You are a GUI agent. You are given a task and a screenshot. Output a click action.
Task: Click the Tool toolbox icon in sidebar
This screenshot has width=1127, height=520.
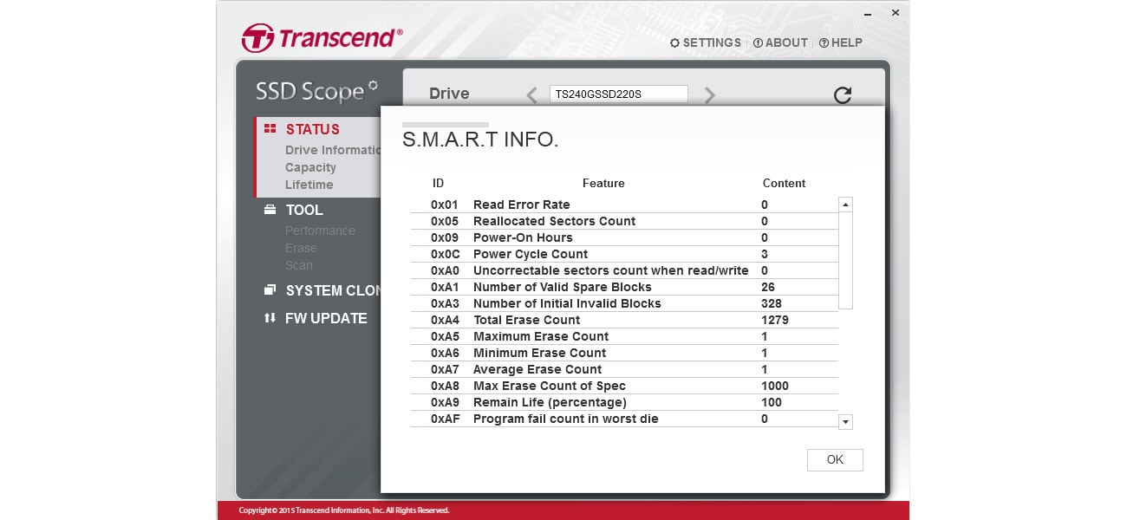tap(269, 209)
